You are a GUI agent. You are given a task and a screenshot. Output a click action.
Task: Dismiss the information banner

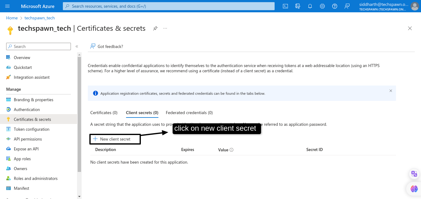tap(391, 91)
